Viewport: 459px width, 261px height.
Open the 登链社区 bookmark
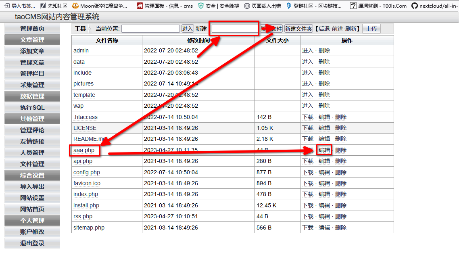[x=314, y=6]
